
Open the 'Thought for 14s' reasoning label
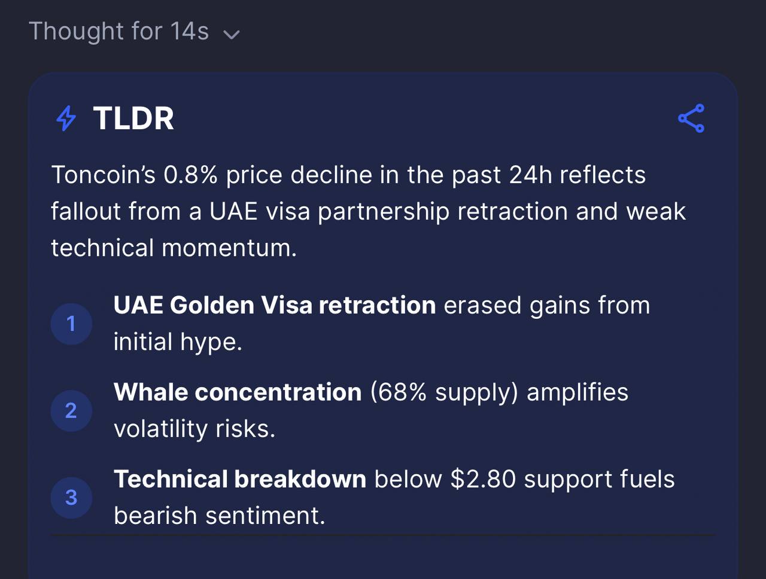click(119, 31)
